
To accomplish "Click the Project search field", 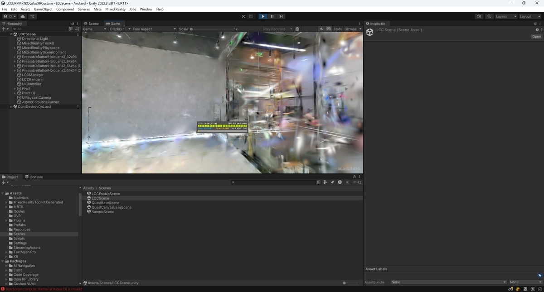I will (x=272, y=182).
